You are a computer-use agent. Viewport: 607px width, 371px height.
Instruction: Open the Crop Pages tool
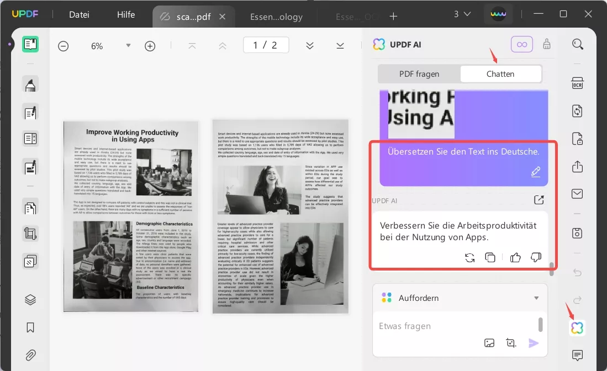point(30,234)
